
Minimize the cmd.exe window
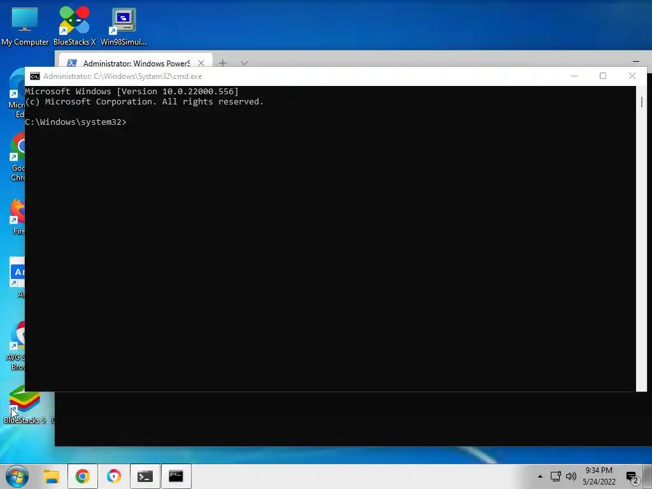(x=575, y=76)
